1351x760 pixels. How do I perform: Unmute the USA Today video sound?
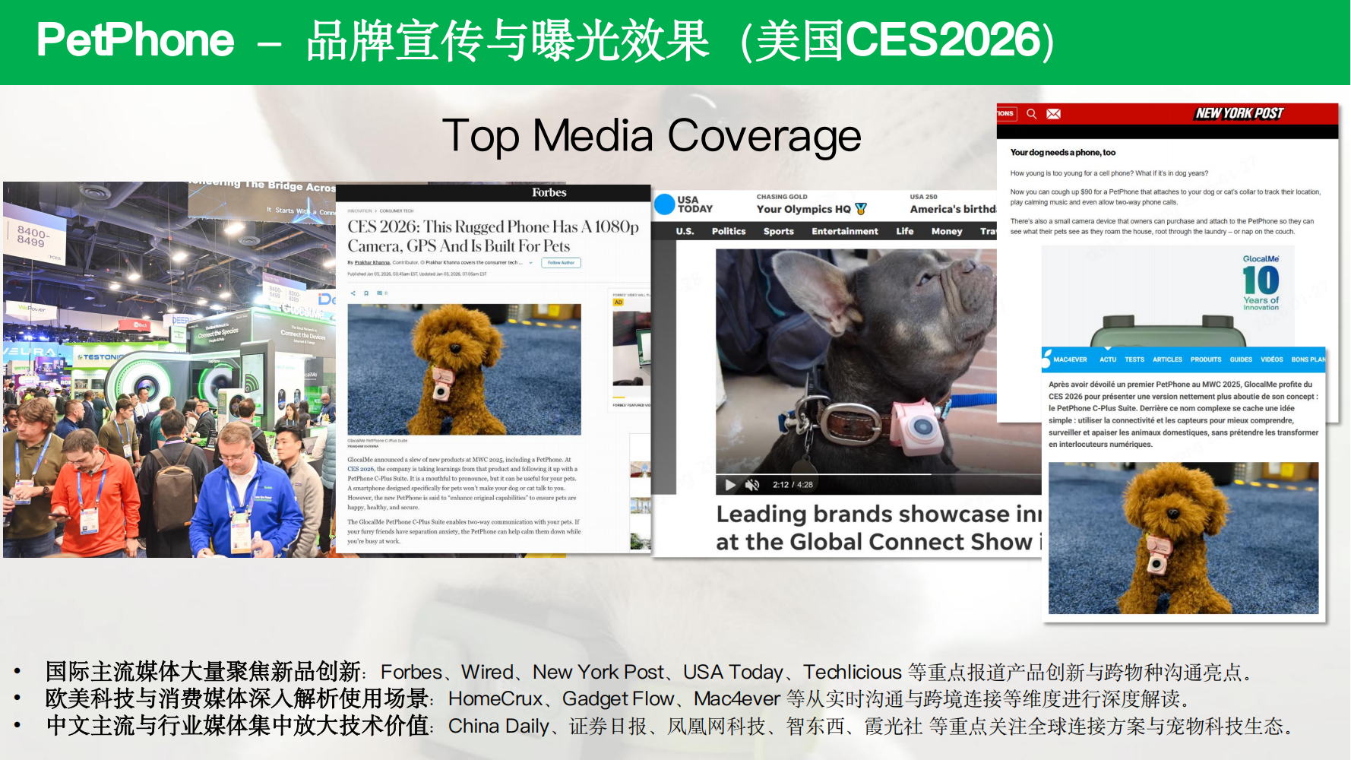[x=752, y=485]
